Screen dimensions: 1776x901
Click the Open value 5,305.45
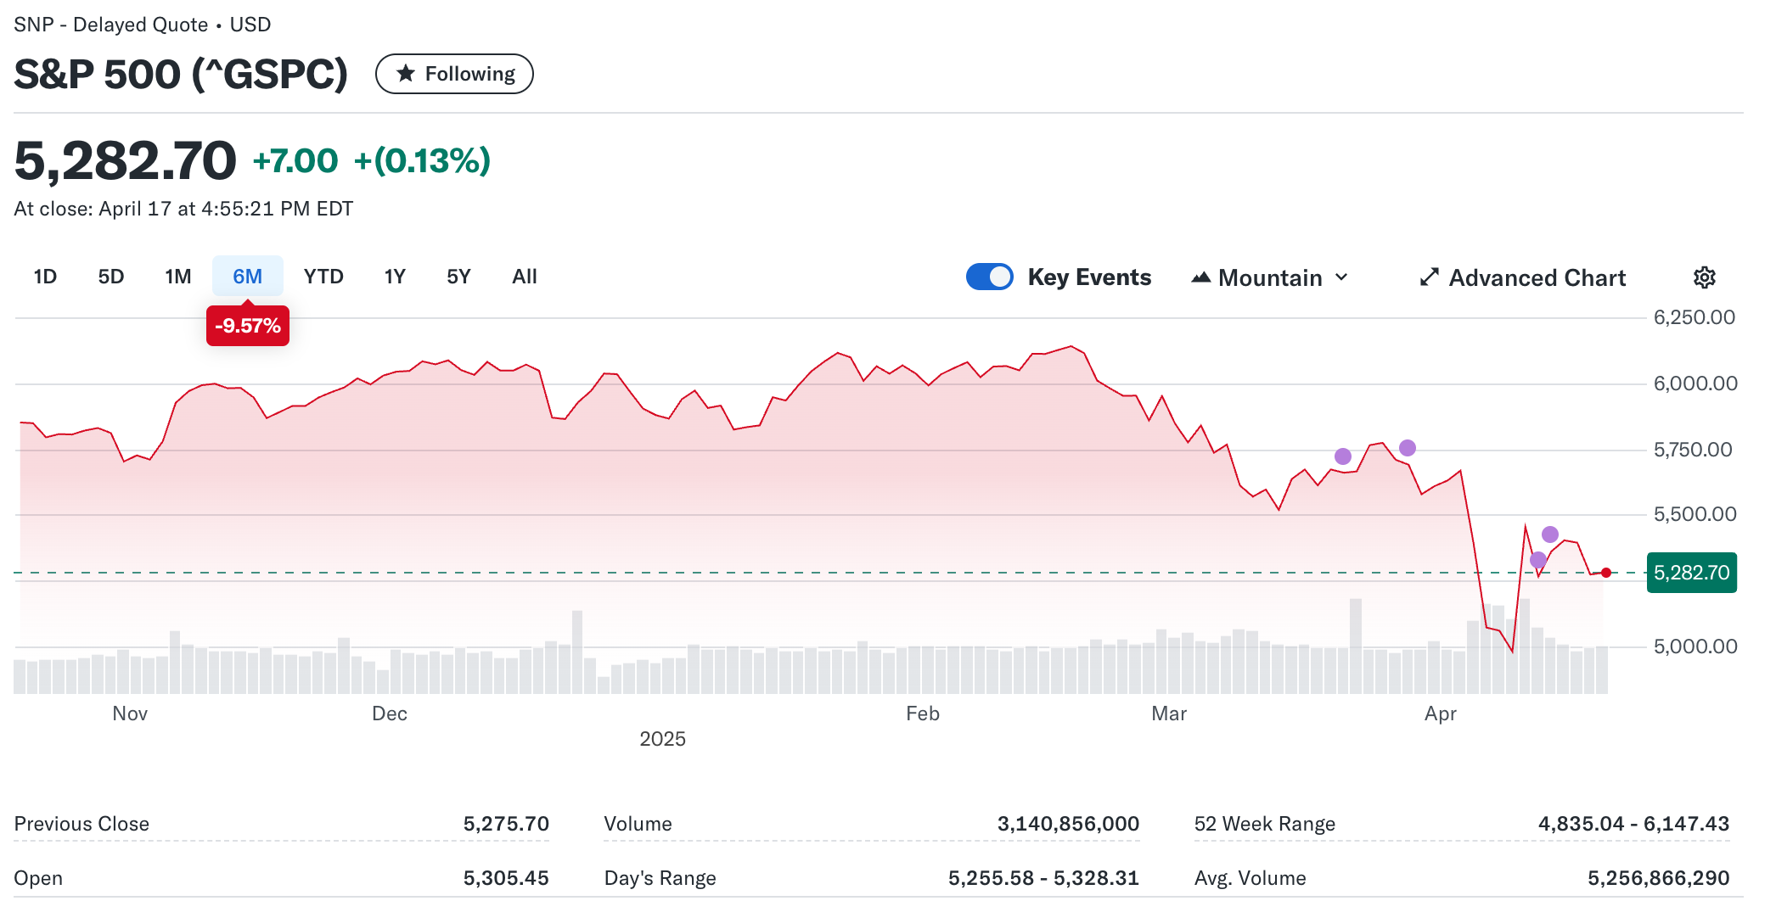[506, 878]
